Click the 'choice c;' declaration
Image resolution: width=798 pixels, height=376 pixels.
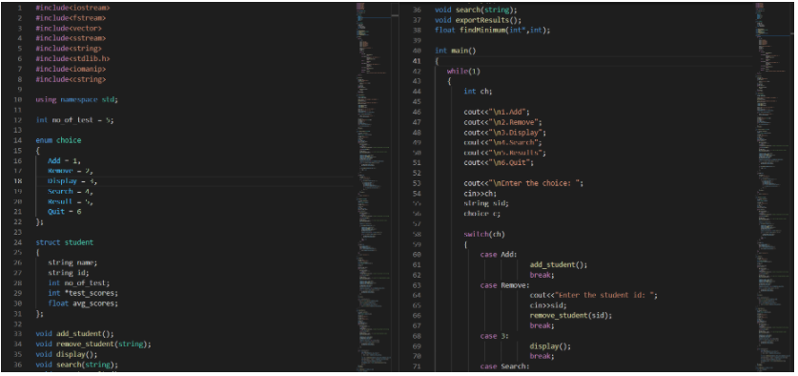click(482, 214)
